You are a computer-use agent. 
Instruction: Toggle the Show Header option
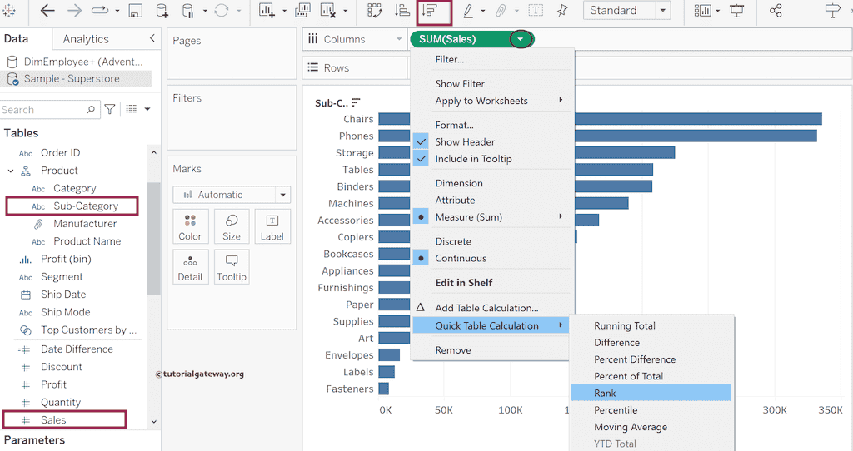point(465,142)
